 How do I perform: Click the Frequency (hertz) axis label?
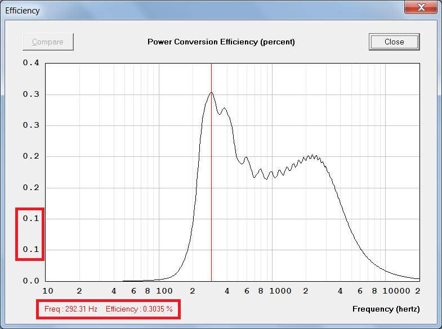coord(386,309)
